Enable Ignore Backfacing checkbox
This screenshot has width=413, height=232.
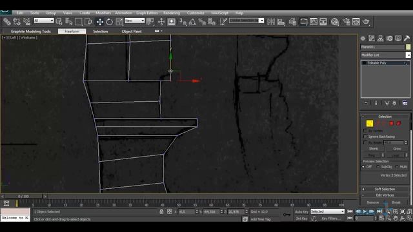(x=365, y=137)
